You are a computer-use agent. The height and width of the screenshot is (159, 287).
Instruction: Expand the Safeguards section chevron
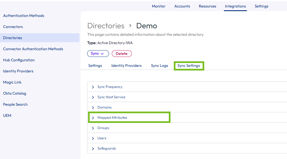click(x=93, y=149)
